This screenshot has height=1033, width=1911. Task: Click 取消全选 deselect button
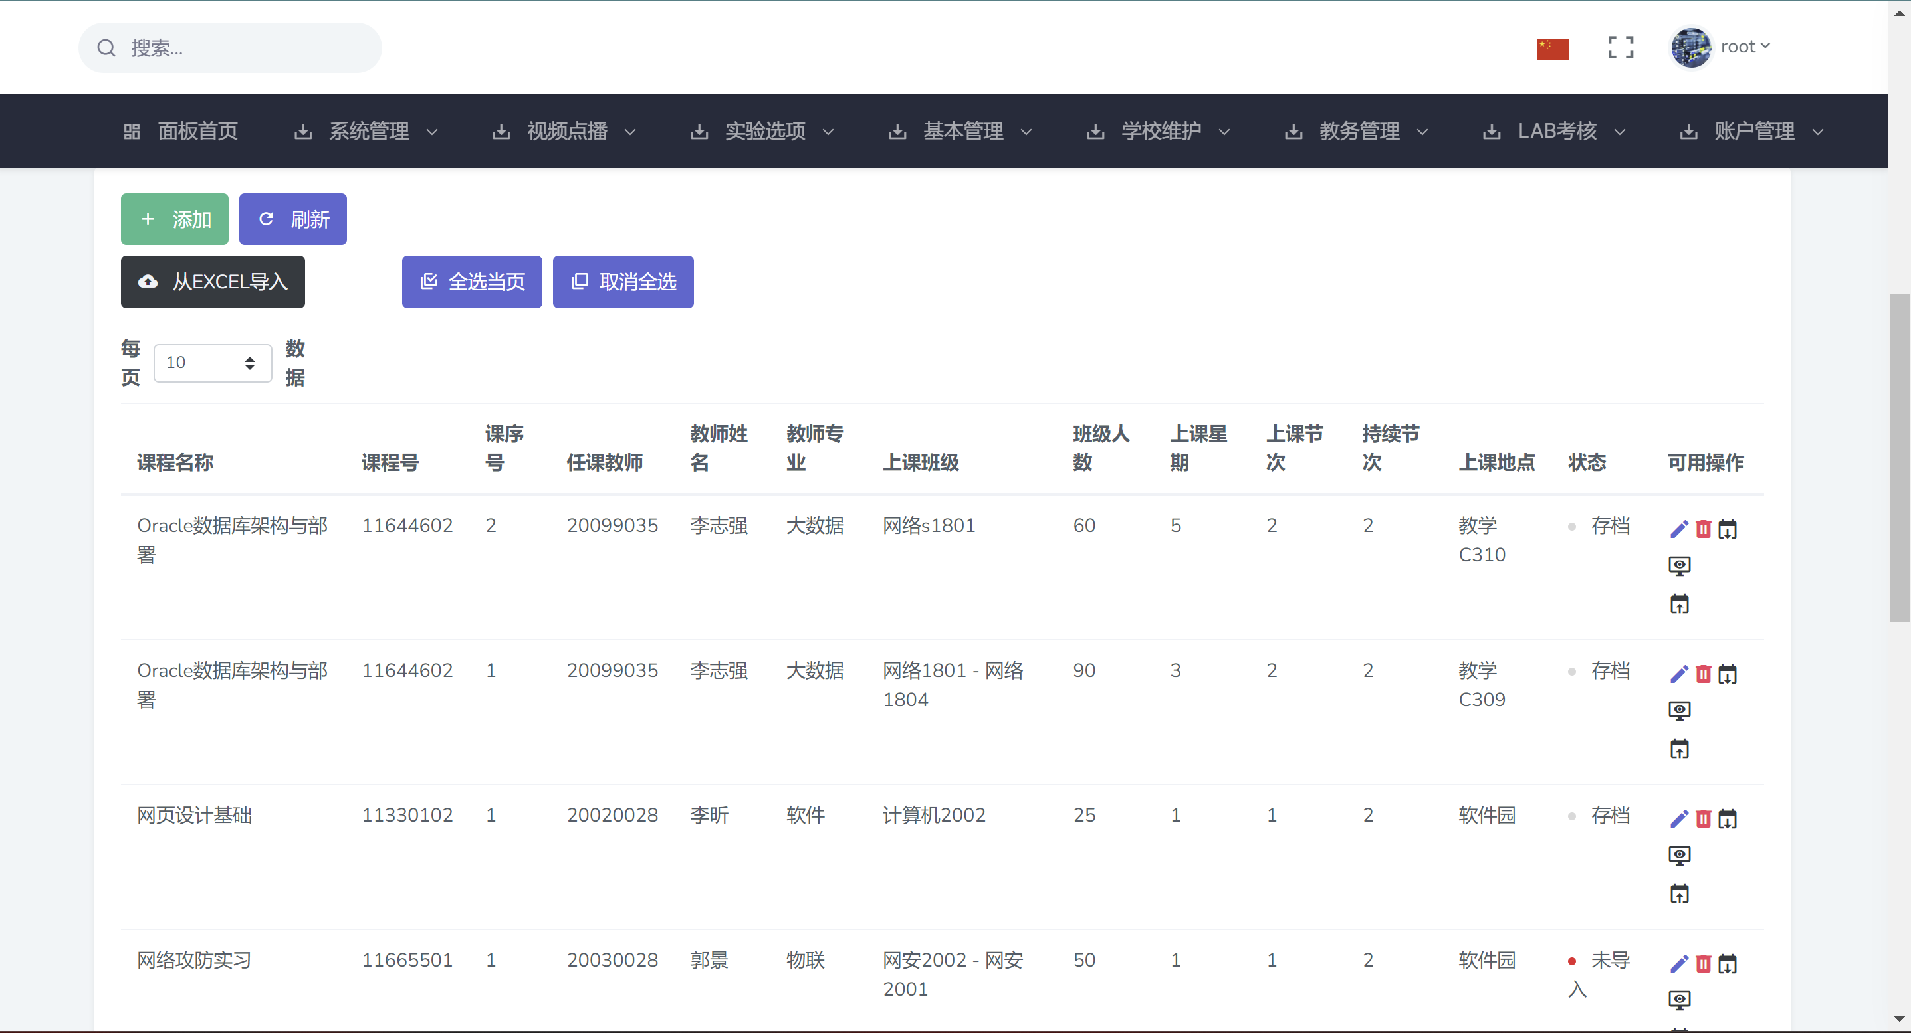point(623,282)
